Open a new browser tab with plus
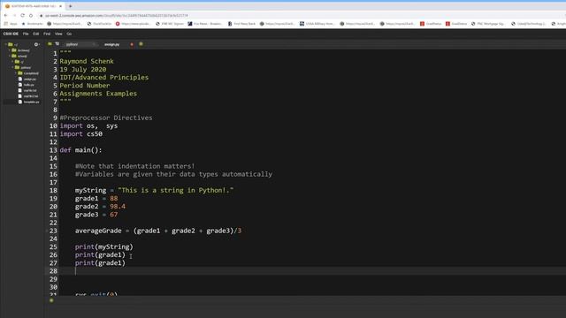 [71, 6]
